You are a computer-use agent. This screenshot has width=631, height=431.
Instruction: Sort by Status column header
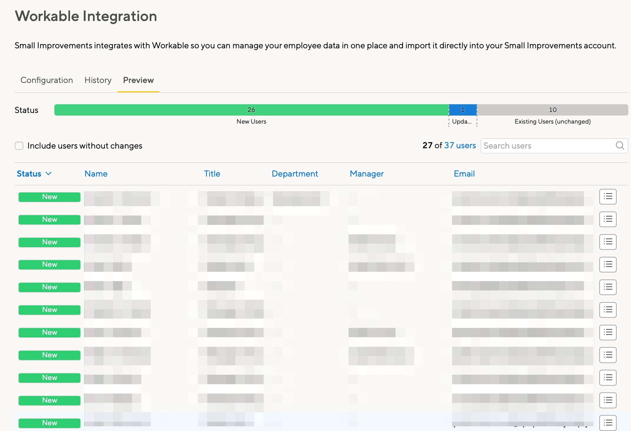point(29,174)
